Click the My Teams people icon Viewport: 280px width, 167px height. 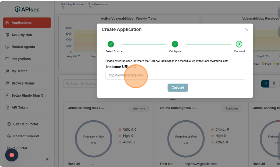click(8, 71)
